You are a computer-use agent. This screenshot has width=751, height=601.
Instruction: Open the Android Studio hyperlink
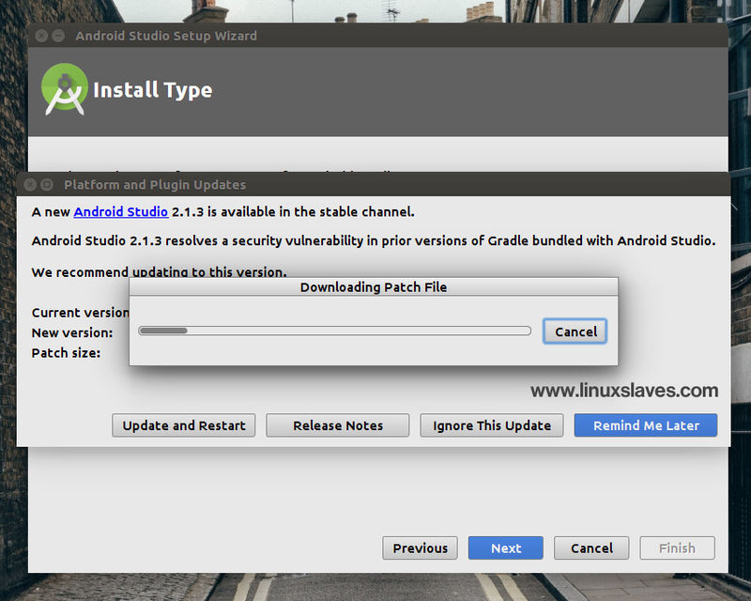pyautogui.click(x=121, y=212)
